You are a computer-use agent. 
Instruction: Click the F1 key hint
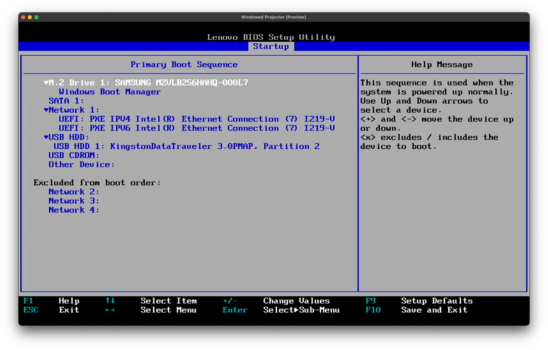click(28, 301)
